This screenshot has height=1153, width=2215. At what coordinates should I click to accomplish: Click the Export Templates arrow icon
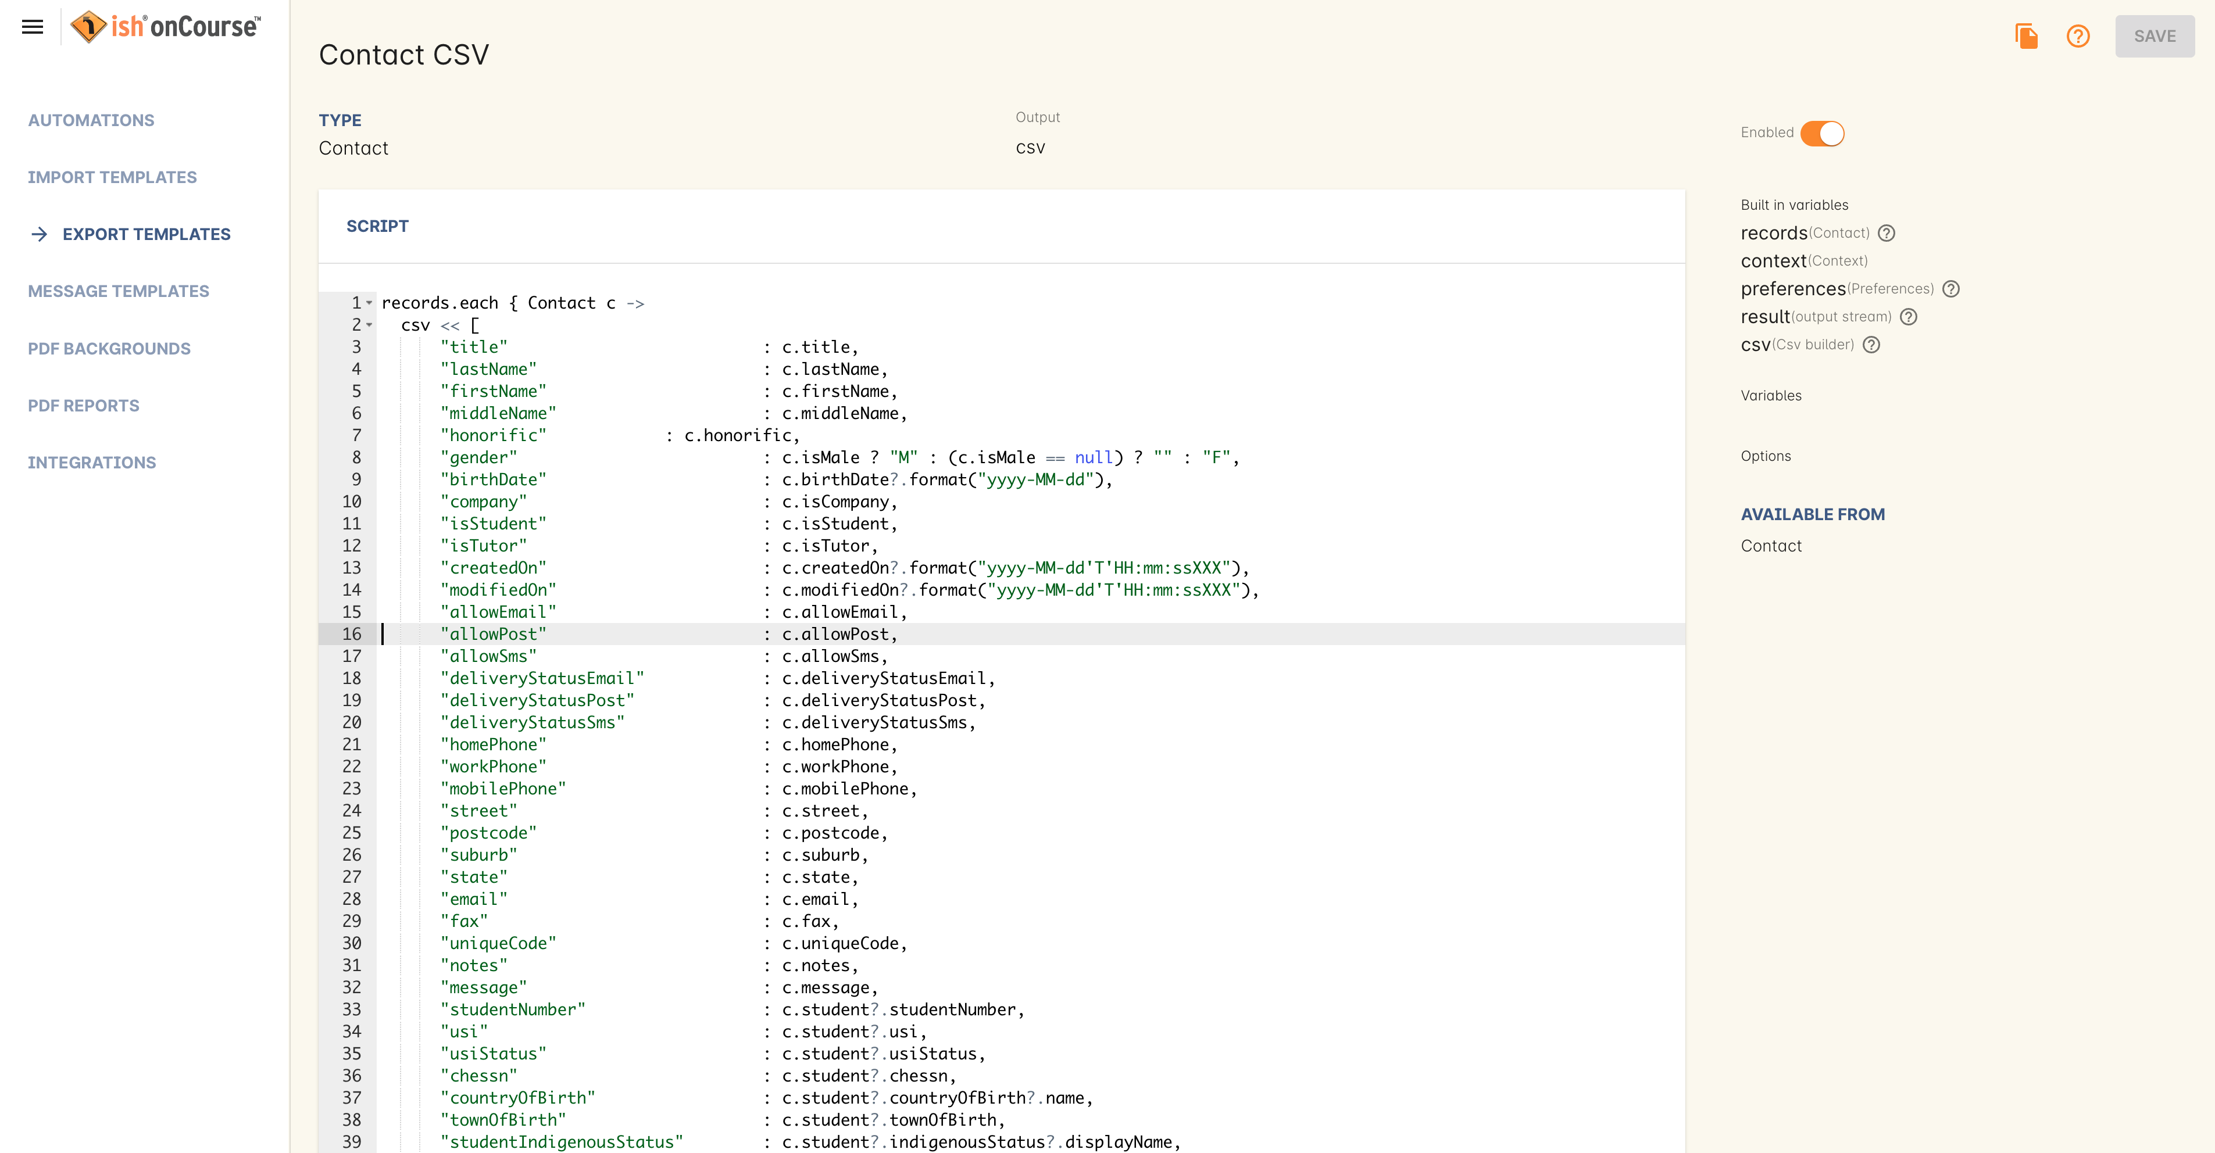click(x=40, y=233)
